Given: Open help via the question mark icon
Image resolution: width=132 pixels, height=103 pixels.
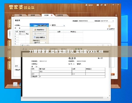Looking at the screenshot, I should coord(105,5).
